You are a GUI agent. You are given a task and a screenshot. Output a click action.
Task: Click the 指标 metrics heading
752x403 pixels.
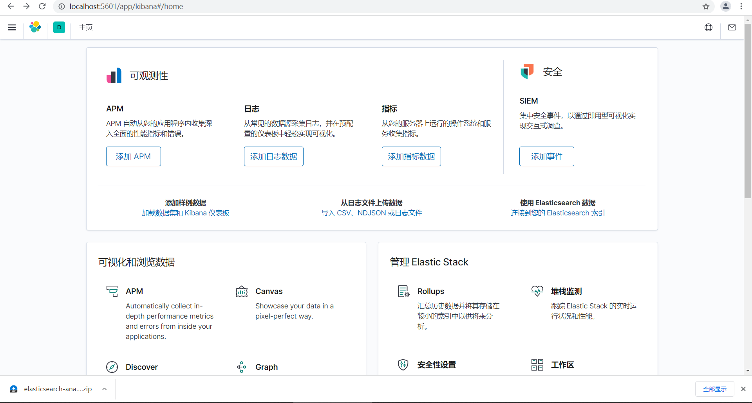click(x=389, y=109)
